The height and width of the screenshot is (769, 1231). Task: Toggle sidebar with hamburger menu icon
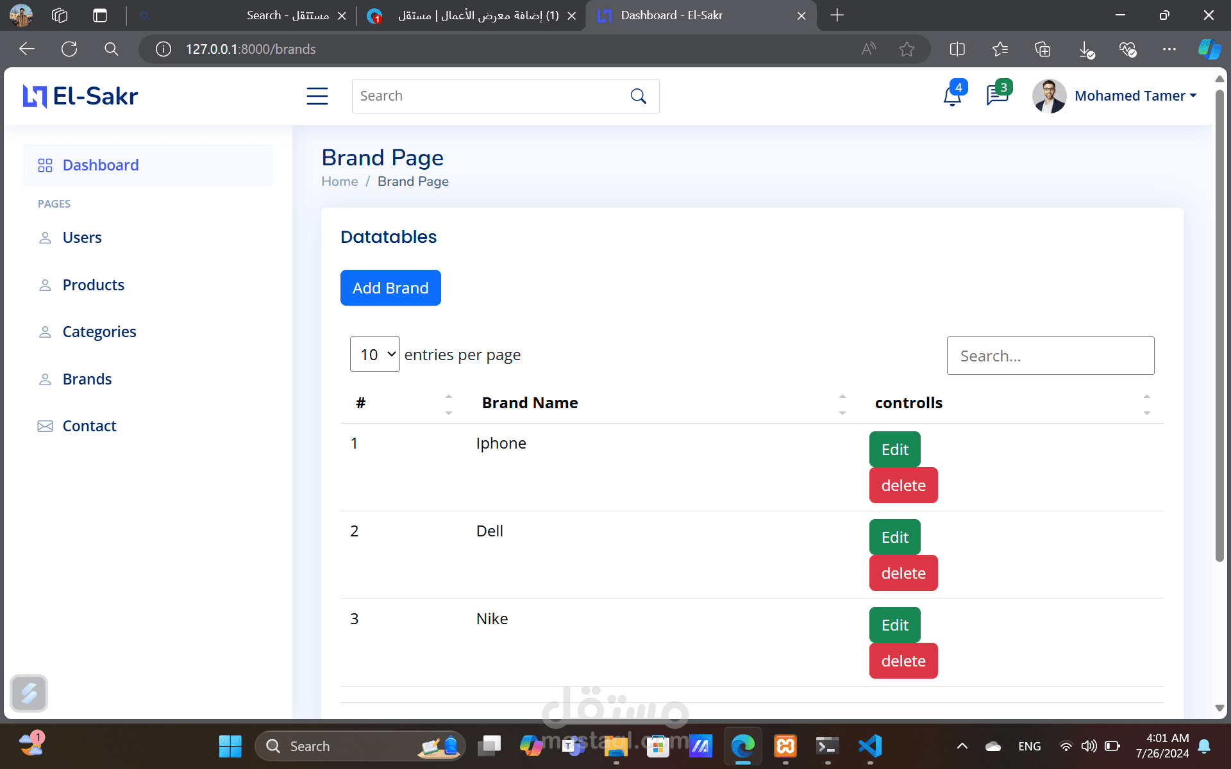tap(317, 96)
